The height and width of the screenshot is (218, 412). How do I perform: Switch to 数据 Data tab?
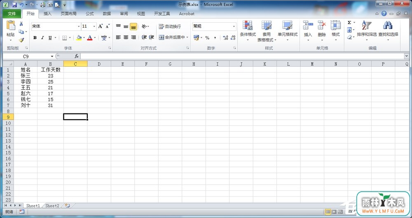pos(107,14)
